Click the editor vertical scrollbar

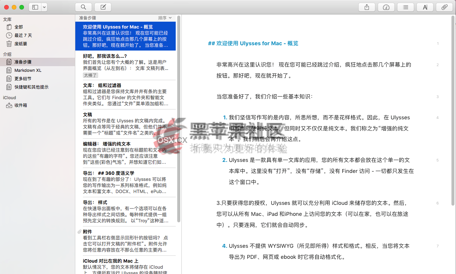453,111
